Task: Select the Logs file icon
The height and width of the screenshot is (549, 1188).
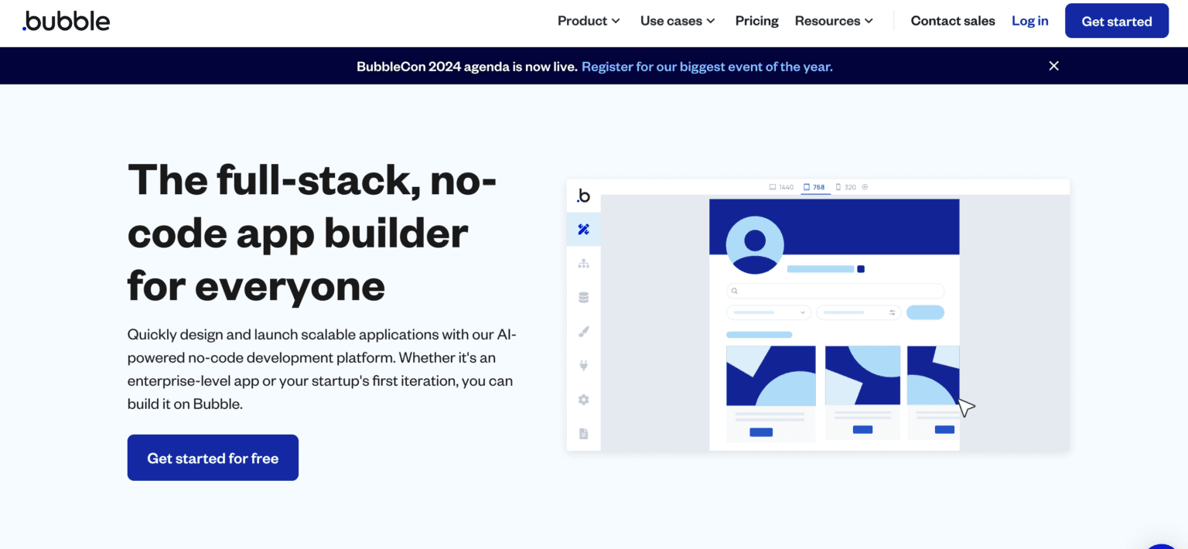Action: point(583,434)
